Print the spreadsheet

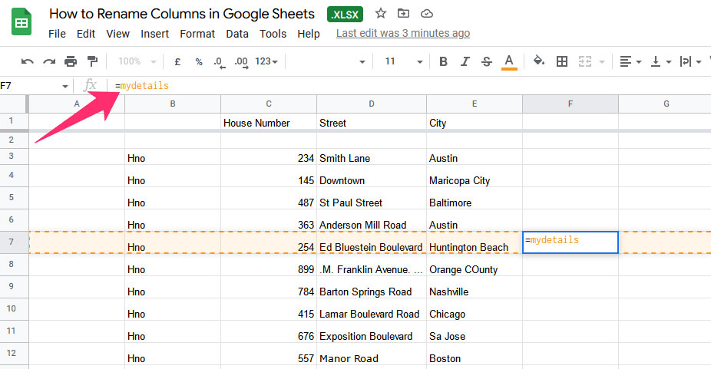click(x=71, y=61)
